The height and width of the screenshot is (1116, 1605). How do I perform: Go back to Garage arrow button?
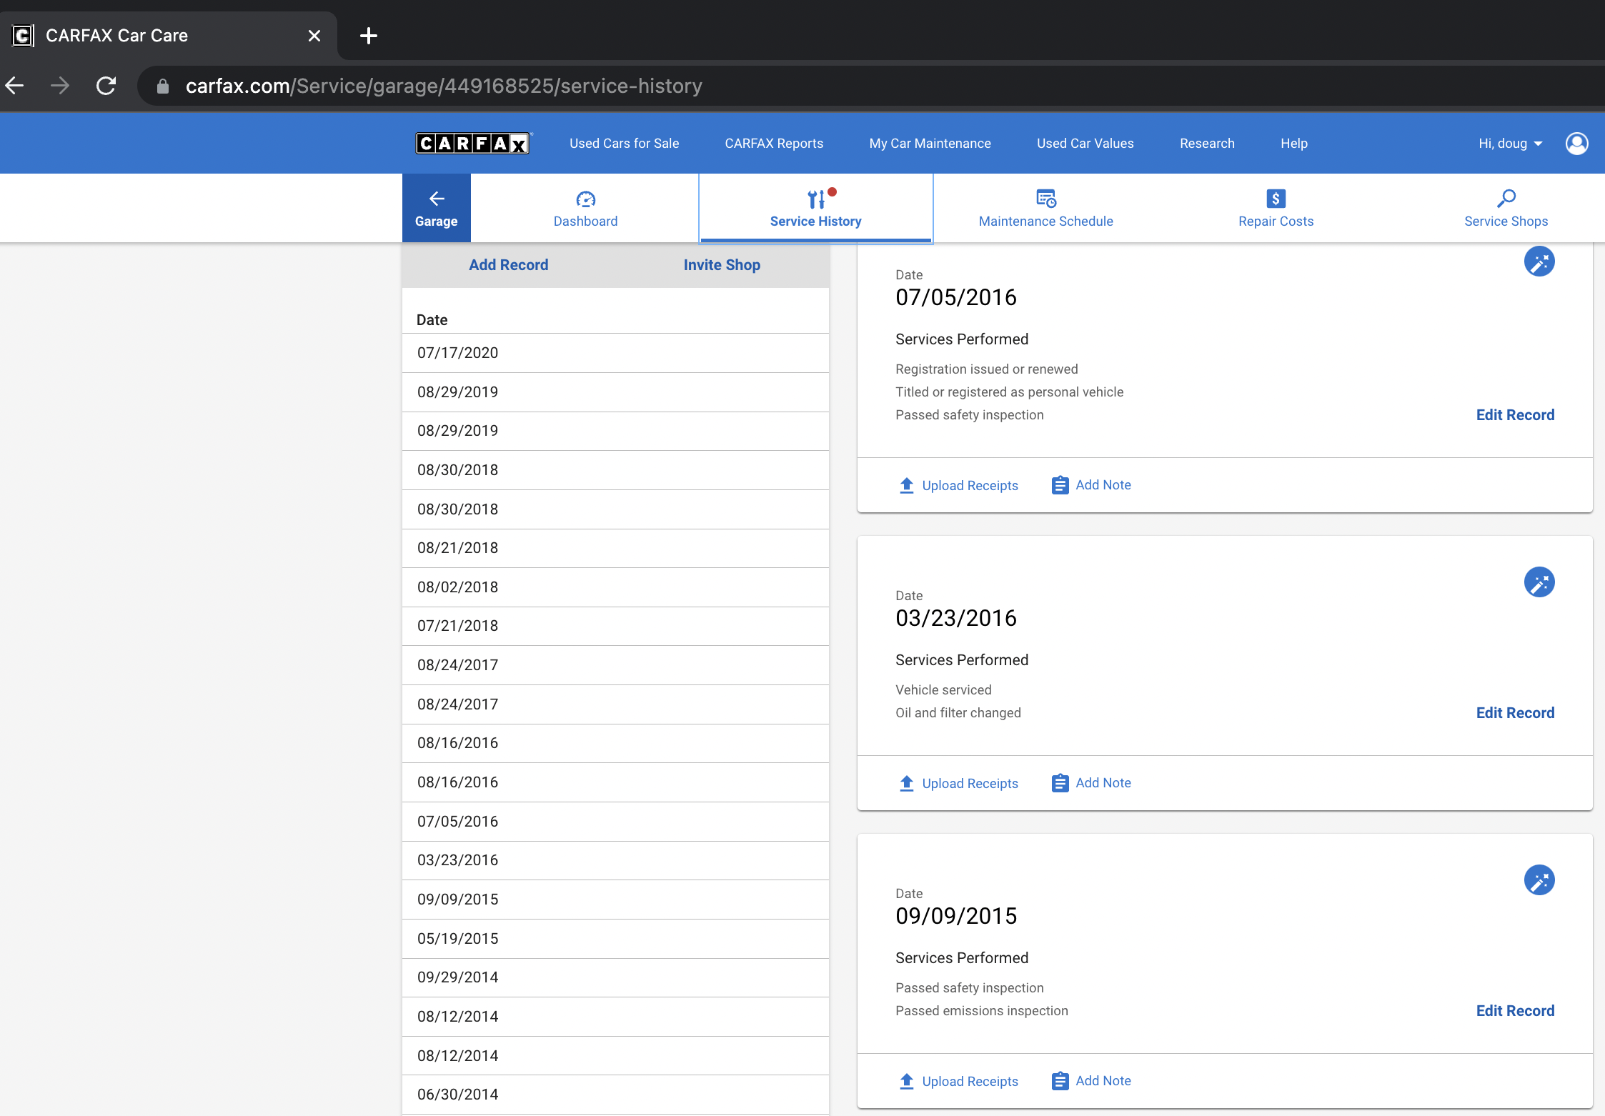click(x=437, y=208)
